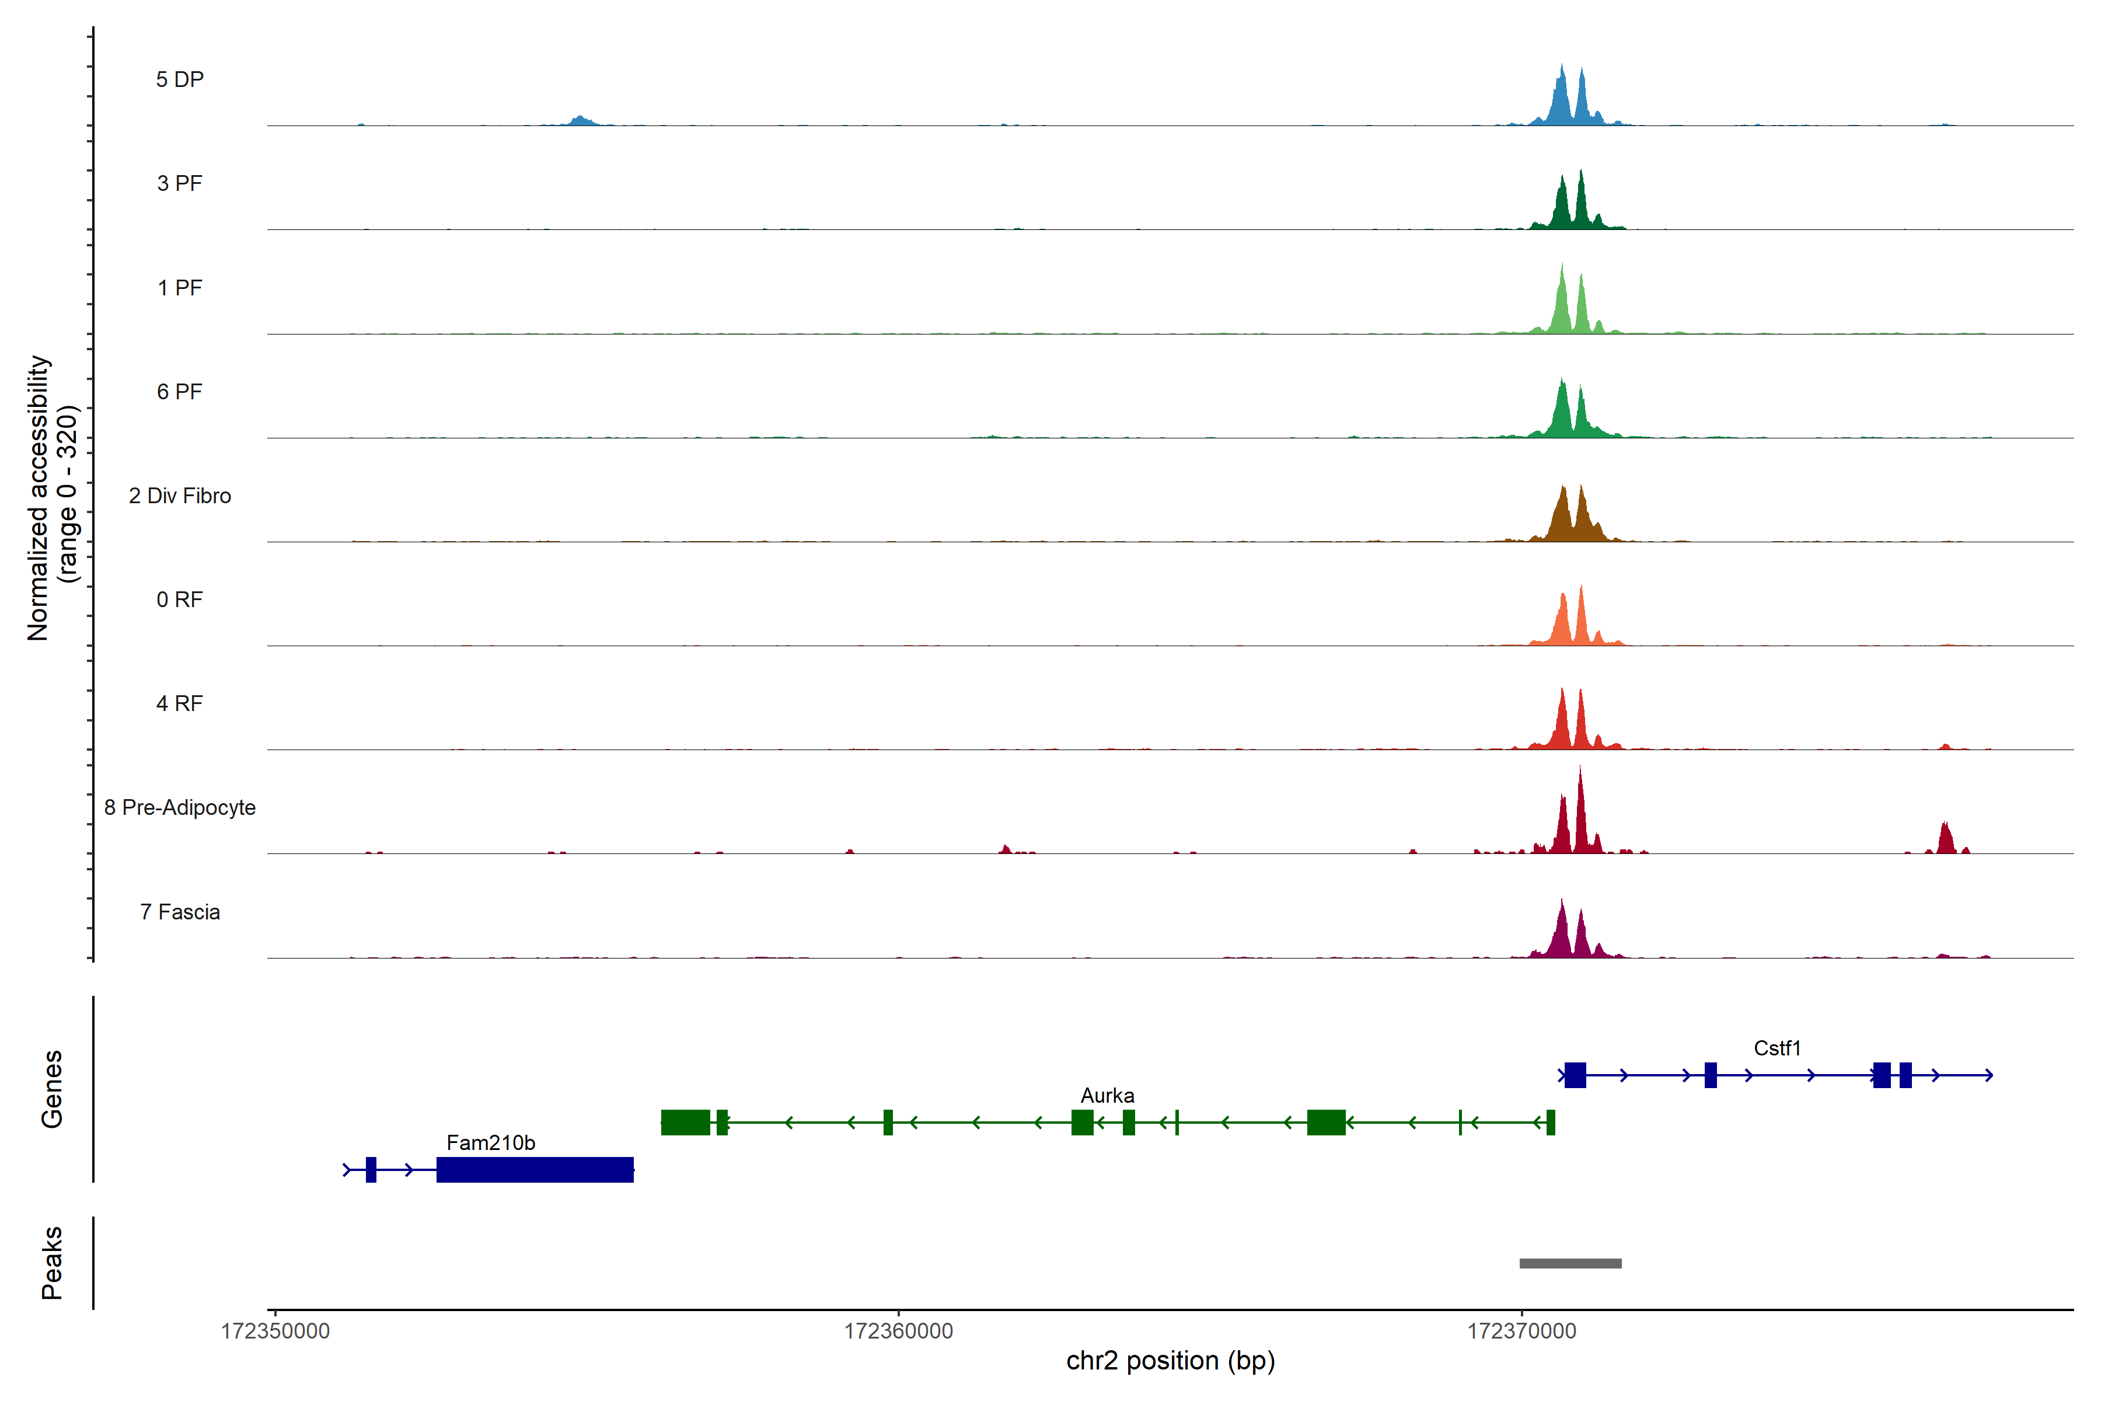Click the 3 PF track label
The image size is (2101, 1401).
180,184
